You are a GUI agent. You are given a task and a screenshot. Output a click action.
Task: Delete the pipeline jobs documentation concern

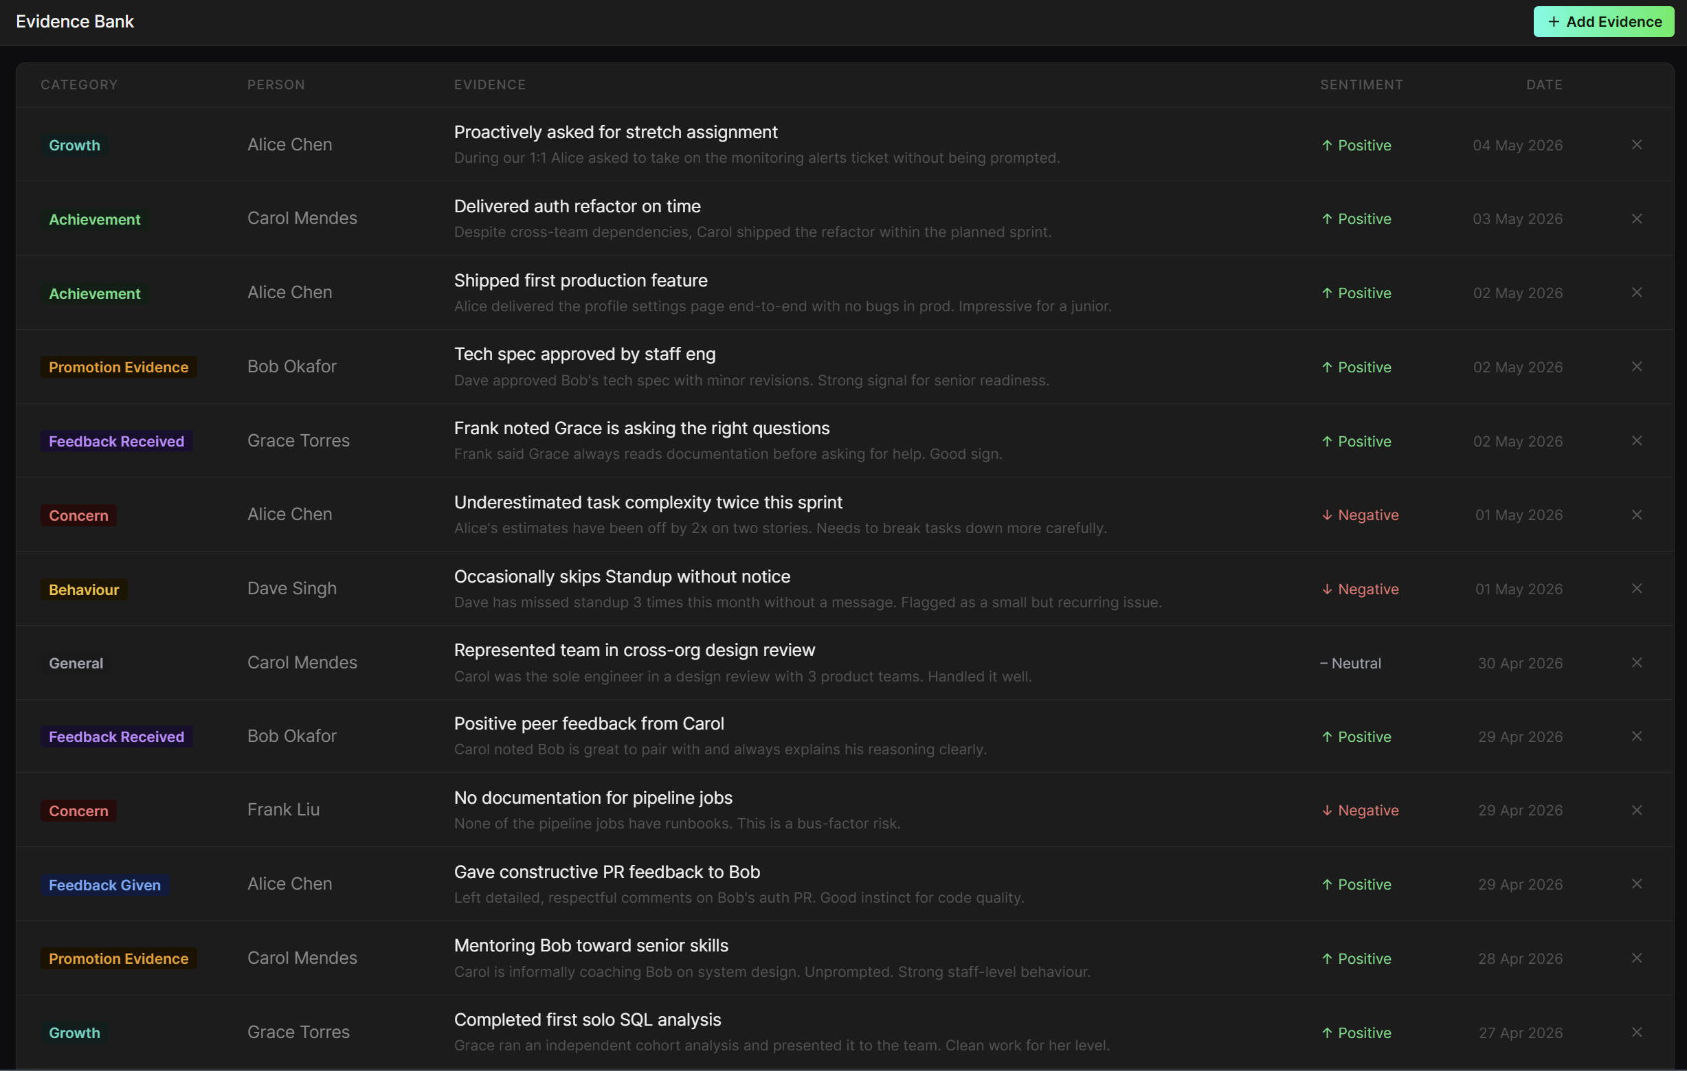point(1637,811)
